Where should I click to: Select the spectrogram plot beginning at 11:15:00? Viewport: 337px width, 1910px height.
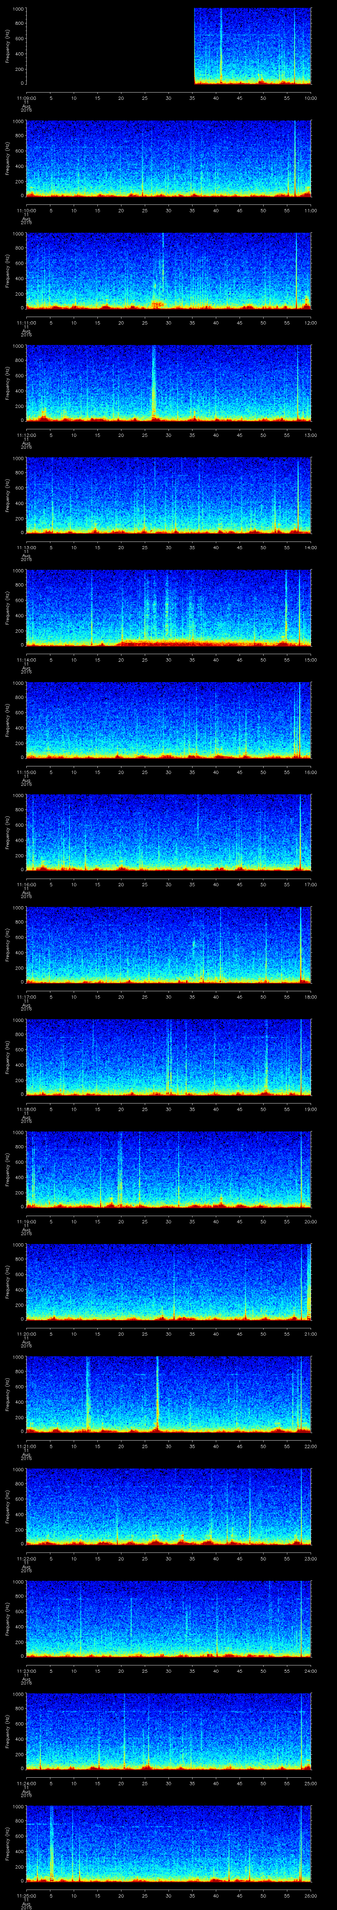[x=169, y=720]
